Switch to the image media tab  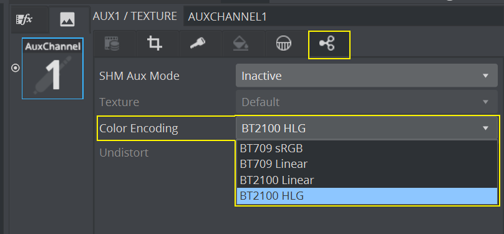tap(67, 19)
